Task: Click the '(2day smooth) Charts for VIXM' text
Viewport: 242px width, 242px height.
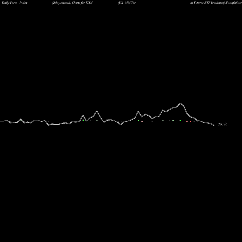Action: point(73,3)
